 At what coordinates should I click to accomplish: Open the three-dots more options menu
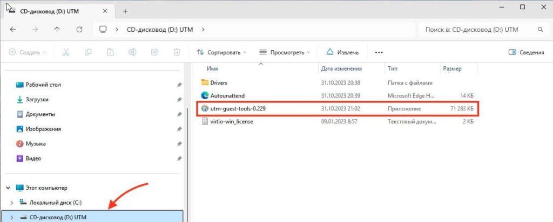pos(379,52)
